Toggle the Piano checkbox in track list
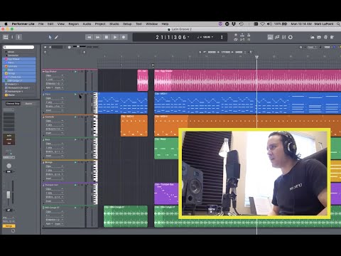Viewport: 341px width, 256px height. coord(6,63)
